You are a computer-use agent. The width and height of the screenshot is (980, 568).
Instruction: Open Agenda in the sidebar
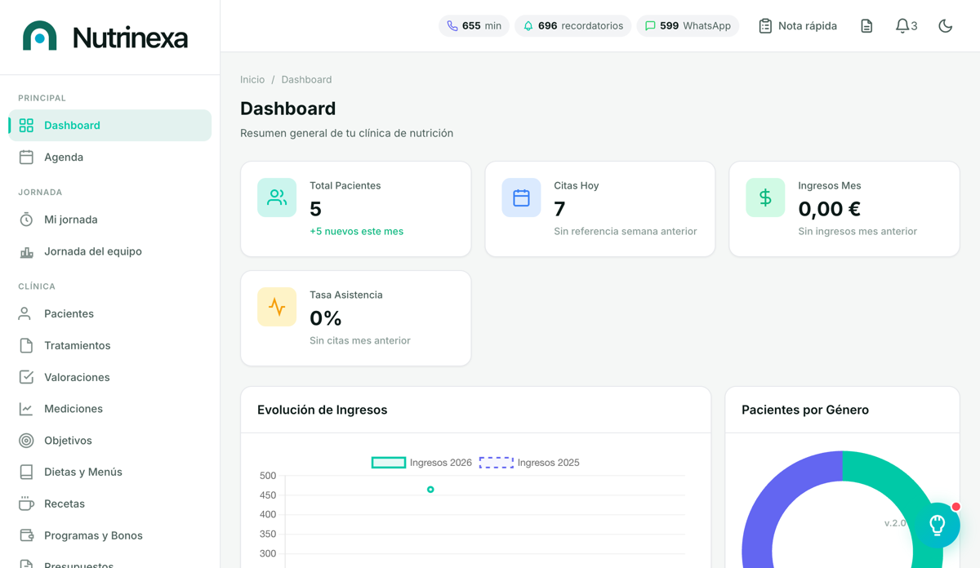tap(110, 157)
